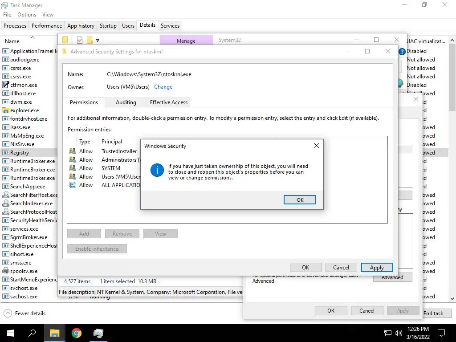Open Startup tab in Task Manager
Screen dimensions: 456x342
(108, 25)
